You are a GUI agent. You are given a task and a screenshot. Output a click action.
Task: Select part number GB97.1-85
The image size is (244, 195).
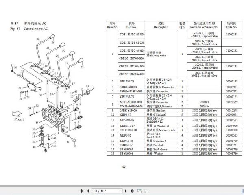tap(126, 141)
